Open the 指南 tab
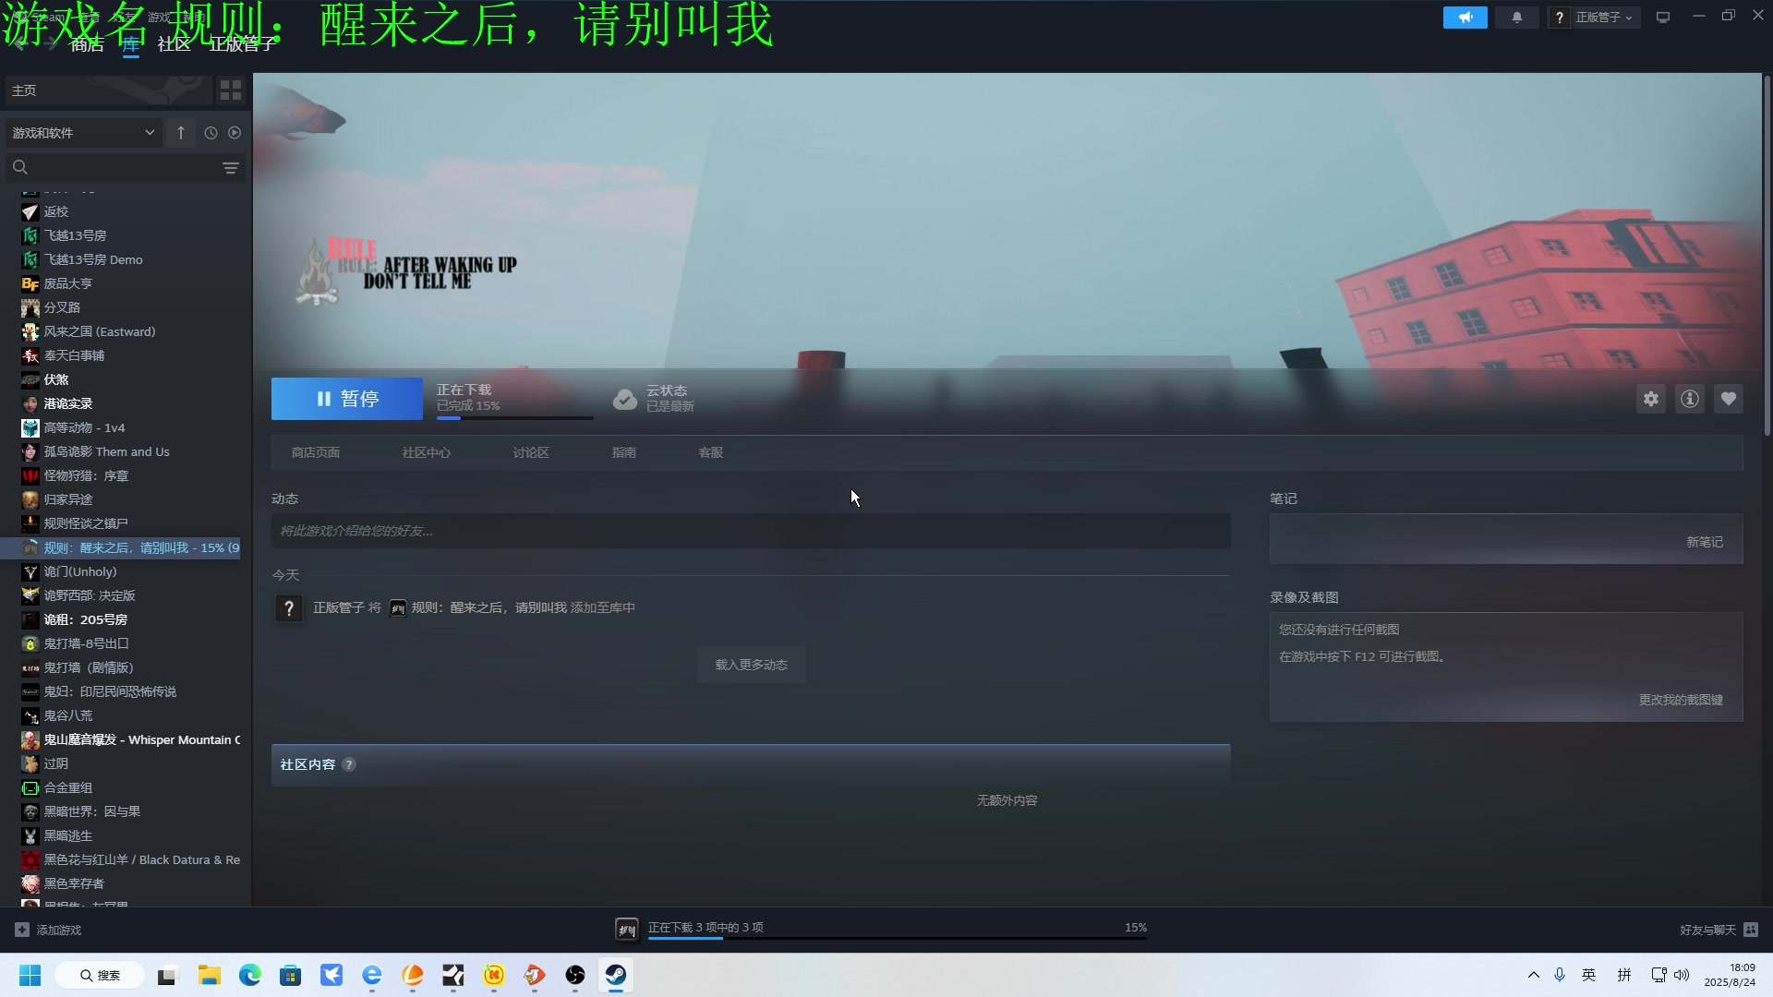Screen dimensions: 1773x997 click(x=624, y=452)
